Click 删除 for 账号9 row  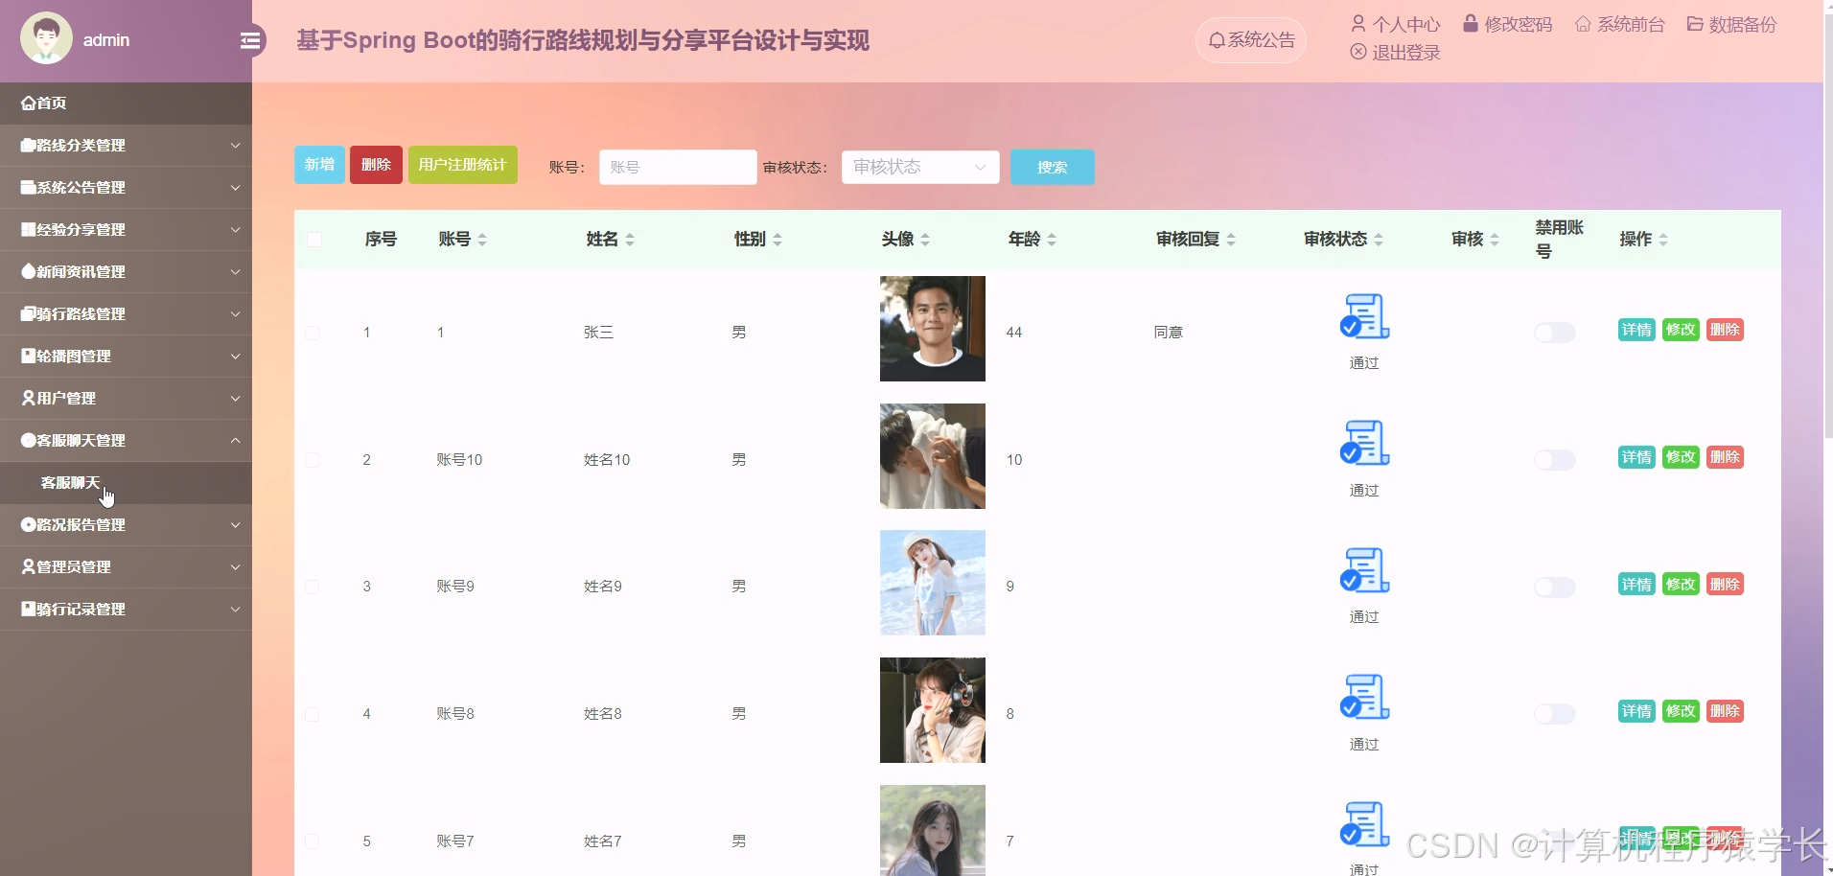[x=1725, y=585]
